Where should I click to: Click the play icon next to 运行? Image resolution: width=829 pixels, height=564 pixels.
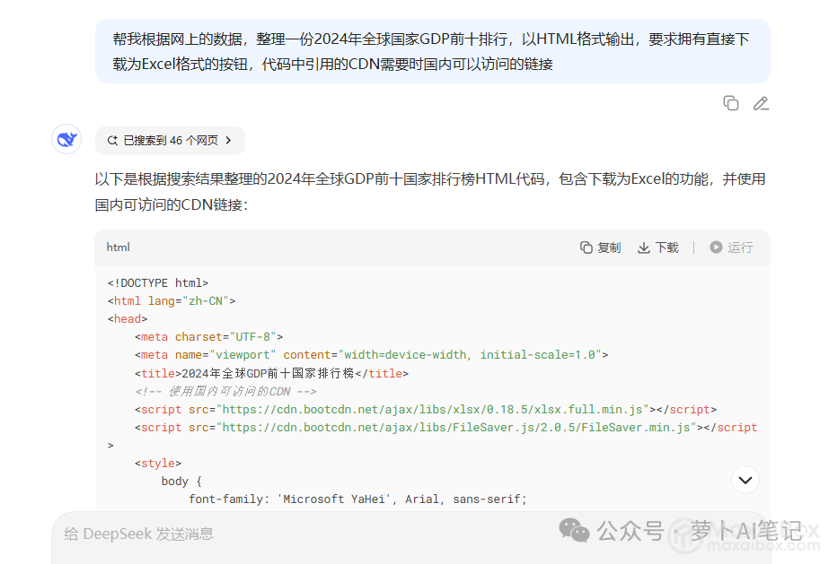[x=716, y=247]
